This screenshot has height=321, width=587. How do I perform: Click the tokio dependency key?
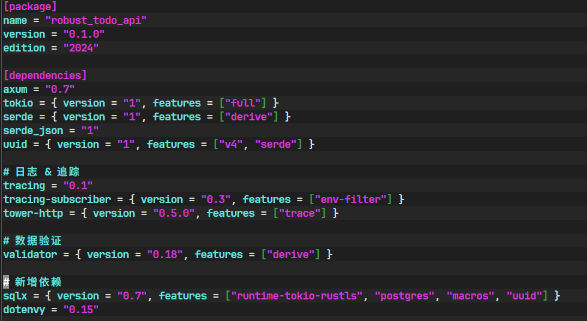(x=18, y=103)
